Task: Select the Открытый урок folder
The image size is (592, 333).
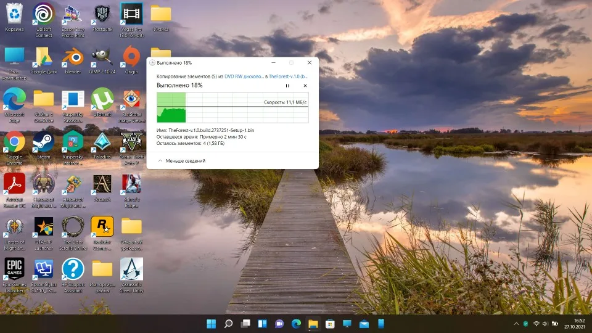Action: point(131,233)
